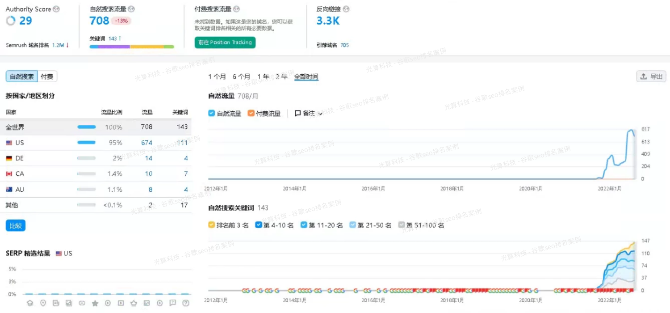This screenshot has height=313, width=670.
Task: Click the framed video SERP feature icon
Action: point(121,303)
